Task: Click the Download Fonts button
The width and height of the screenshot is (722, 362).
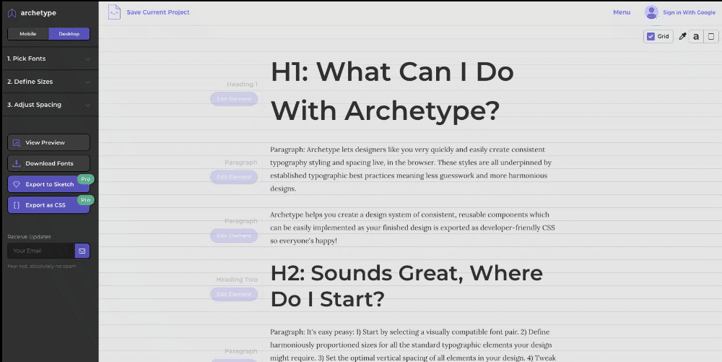Action: click(49, 163)
